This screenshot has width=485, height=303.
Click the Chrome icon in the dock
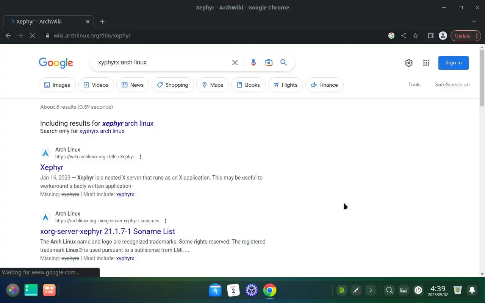pos(270,290)
